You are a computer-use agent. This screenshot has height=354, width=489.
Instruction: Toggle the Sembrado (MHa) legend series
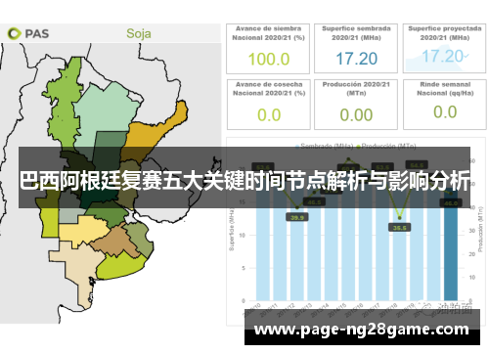[x=324, y=146]
